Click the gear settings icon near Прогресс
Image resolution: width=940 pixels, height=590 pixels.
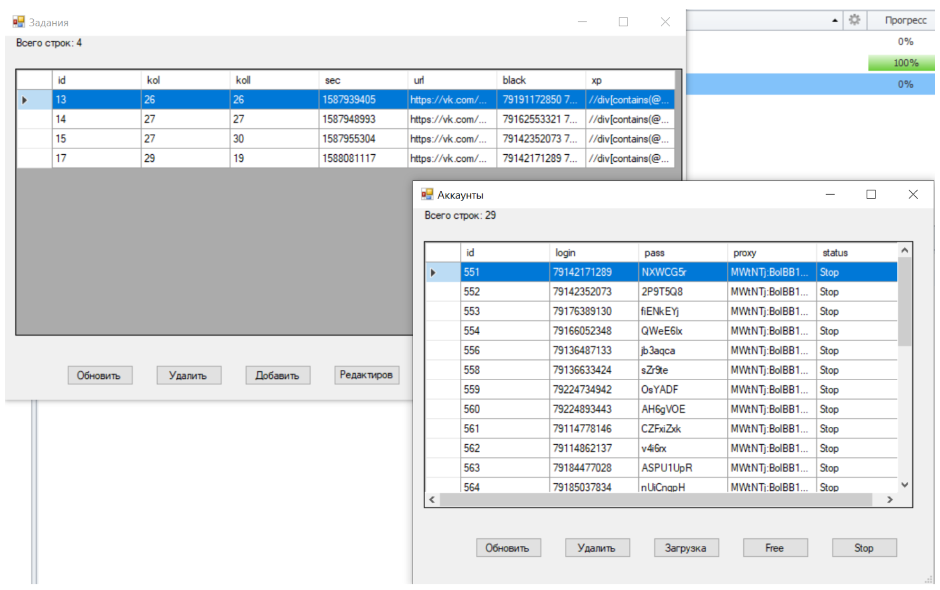pos(854,20)
